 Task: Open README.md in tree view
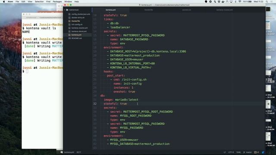tap(77, 38)
